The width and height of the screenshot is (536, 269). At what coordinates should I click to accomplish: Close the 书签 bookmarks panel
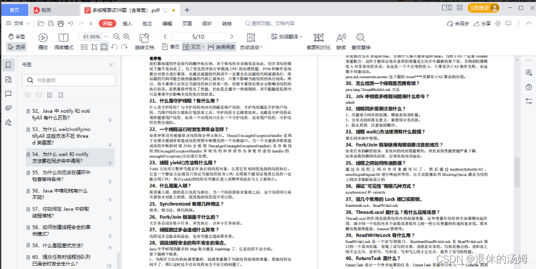pyautogui.click(x=111, y=65)
